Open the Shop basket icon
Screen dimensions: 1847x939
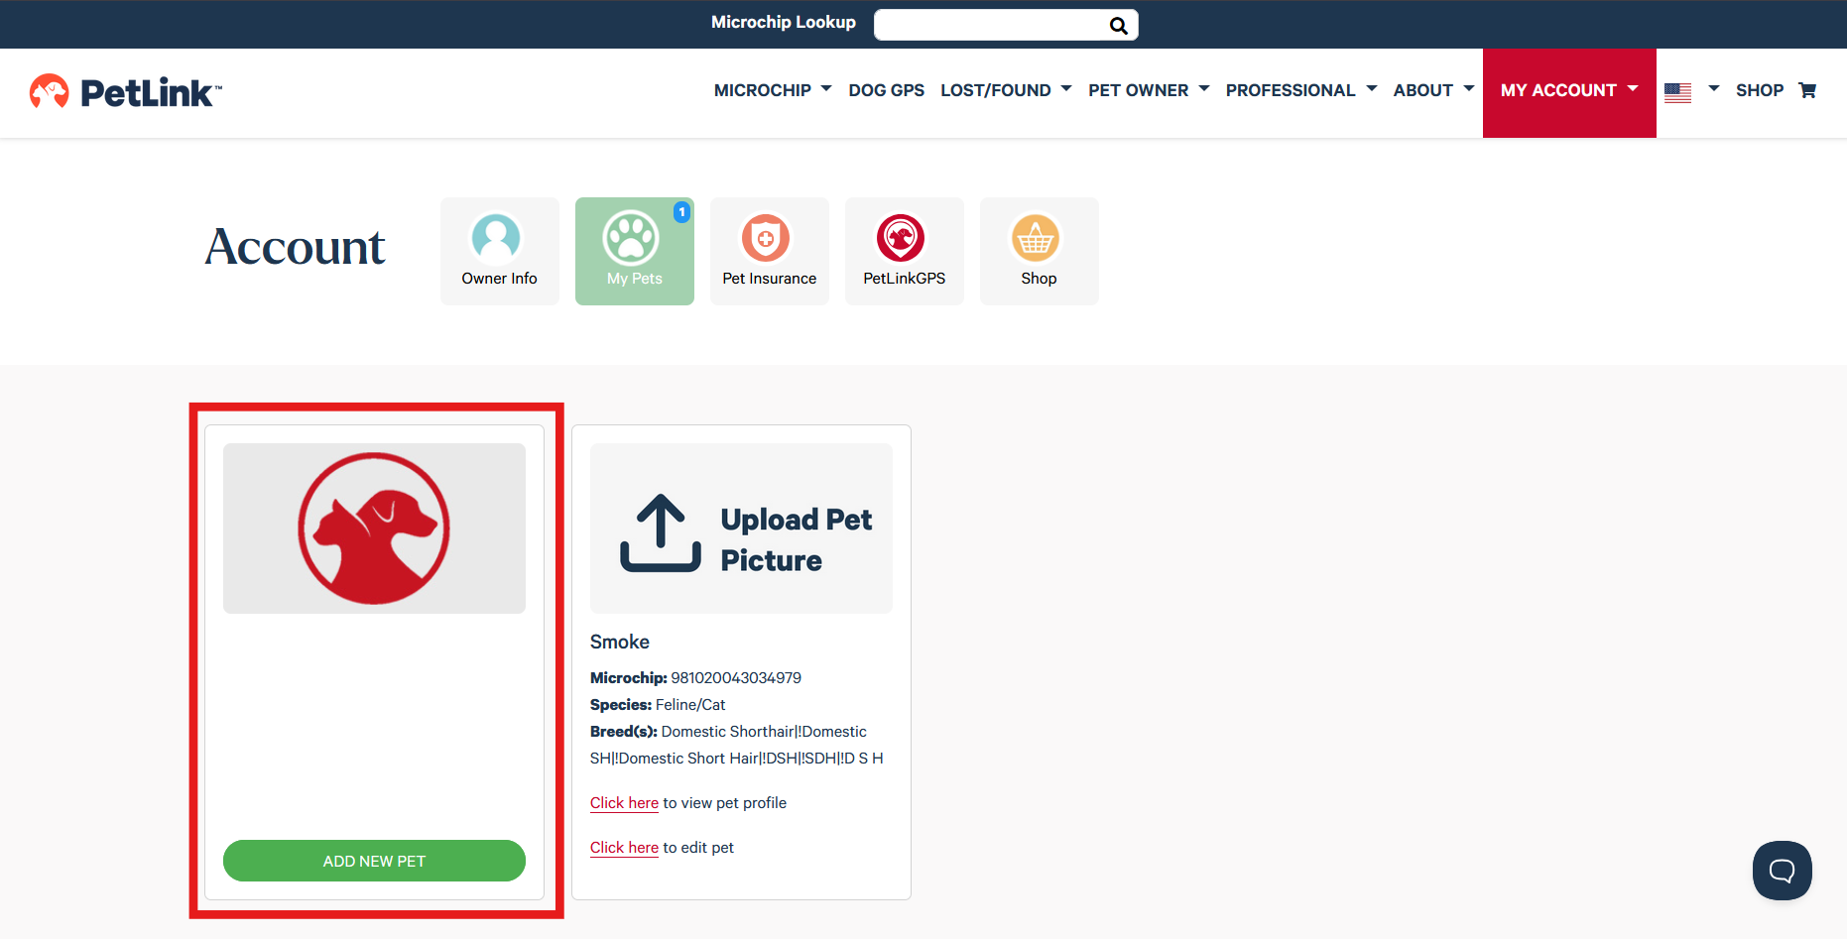1036,238
